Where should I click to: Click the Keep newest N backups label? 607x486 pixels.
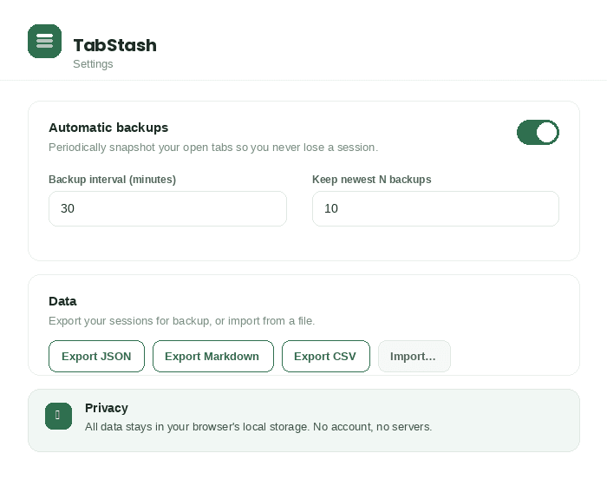click(372, 180)
